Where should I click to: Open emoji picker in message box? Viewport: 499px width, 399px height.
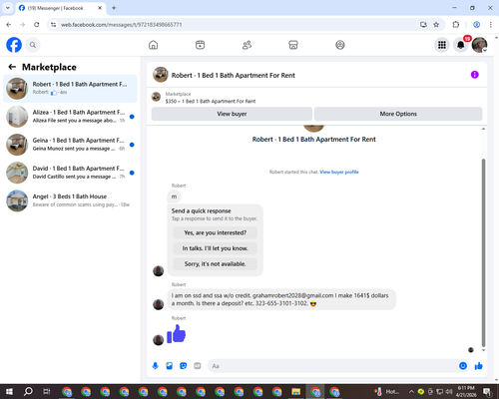click(x=463, y=366)
